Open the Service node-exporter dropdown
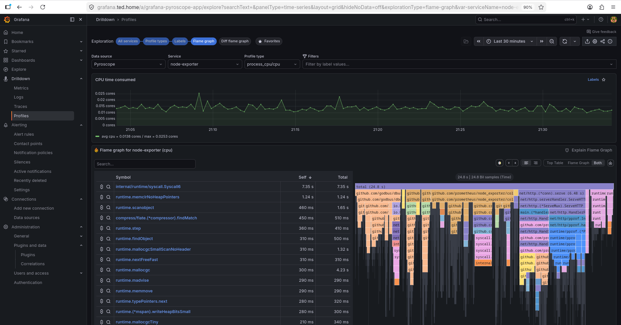 click(x=205, y=64)
